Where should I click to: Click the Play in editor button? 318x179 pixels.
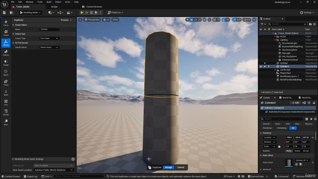tap(81, 12)
